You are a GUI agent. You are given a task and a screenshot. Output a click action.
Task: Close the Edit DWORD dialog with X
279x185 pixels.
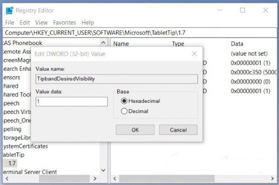coord(194,54)
